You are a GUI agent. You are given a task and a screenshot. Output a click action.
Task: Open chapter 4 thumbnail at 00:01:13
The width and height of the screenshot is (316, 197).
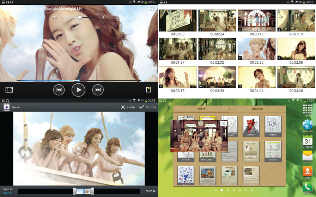point(296,20)
